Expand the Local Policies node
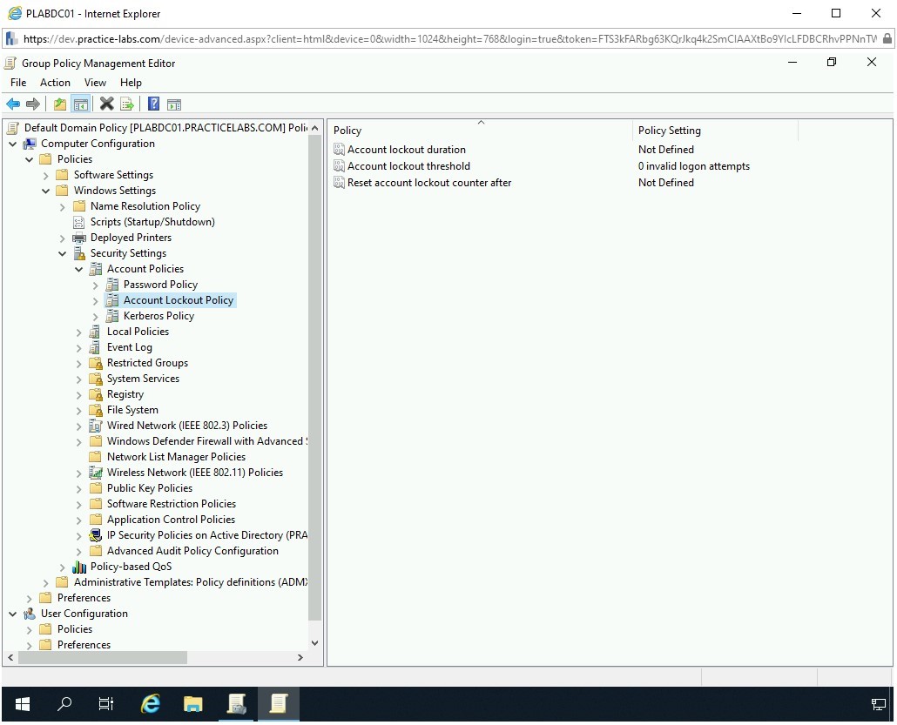897x725 pixels. click(79, 332)
